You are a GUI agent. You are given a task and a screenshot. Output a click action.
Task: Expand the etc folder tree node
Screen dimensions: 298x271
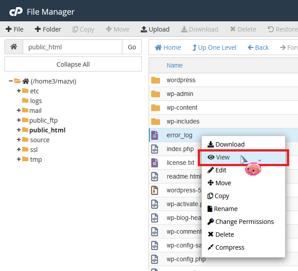[x=19, y=91]
